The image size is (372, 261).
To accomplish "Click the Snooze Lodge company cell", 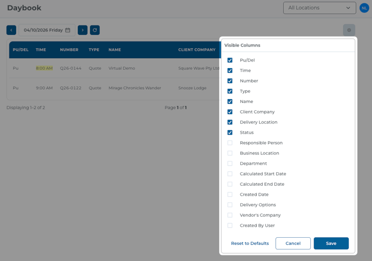I will pyautogui.click(x=192, y=88).
